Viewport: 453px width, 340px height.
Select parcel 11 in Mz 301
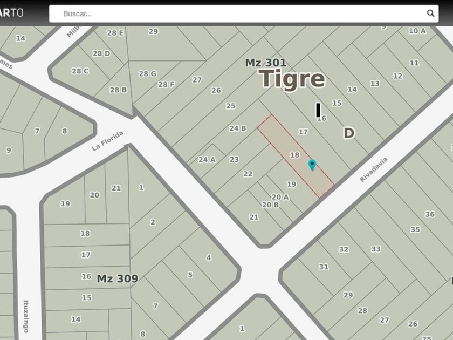tap(414, 63)
